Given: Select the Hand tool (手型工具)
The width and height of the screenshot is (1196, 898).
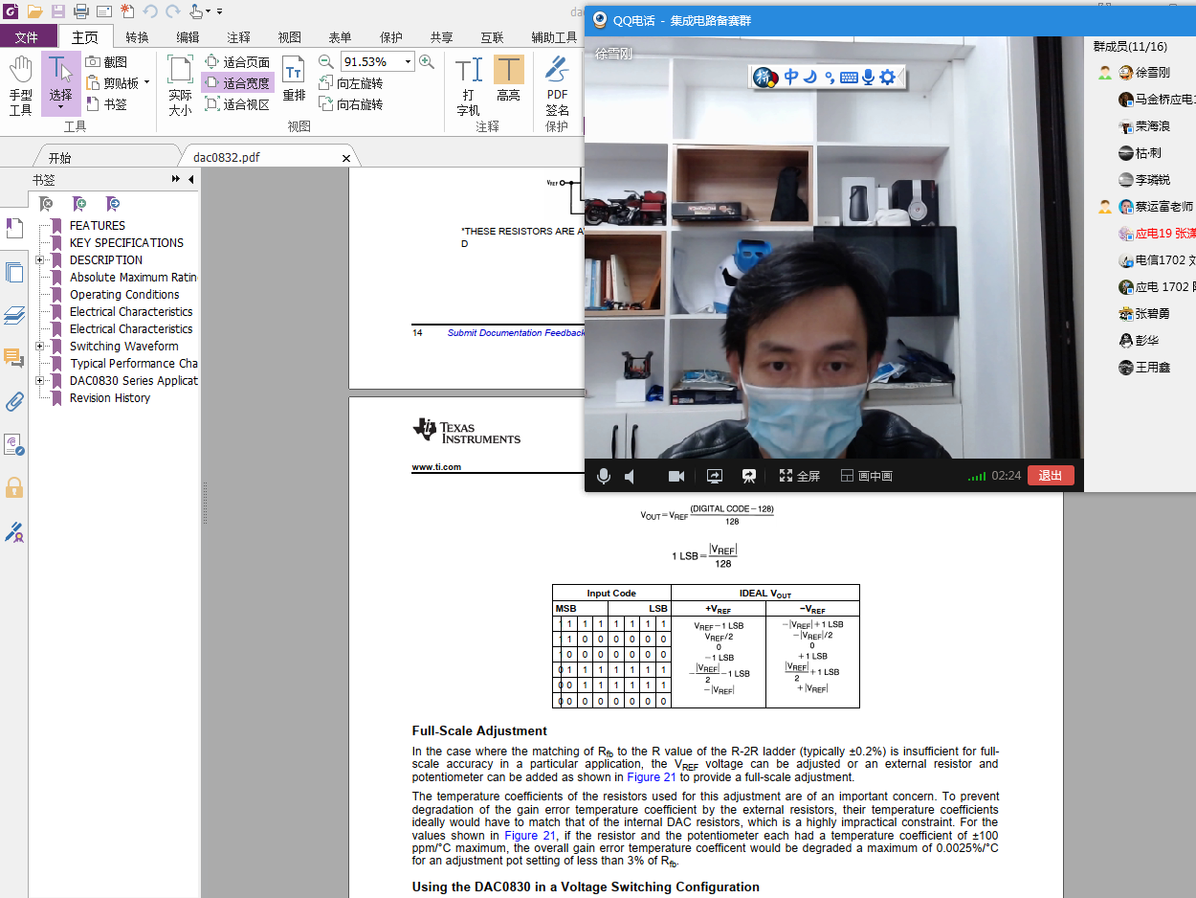Looking at the screenshot, I should pos(20,84).
